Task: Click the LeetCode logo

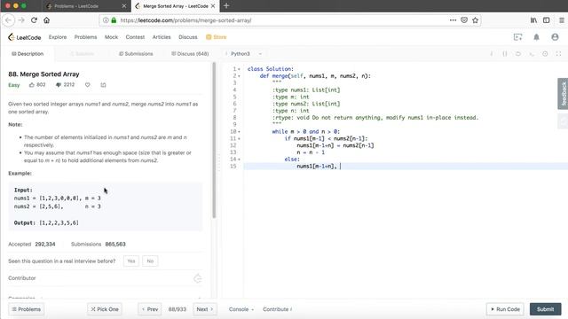Action: click(x=25, y=37)
